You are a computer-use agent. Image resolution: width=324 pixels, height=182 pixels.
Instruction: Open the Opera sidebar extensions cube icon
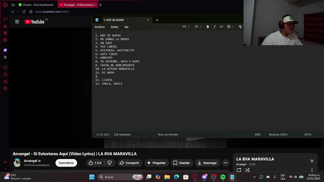[x=5, y=81]
